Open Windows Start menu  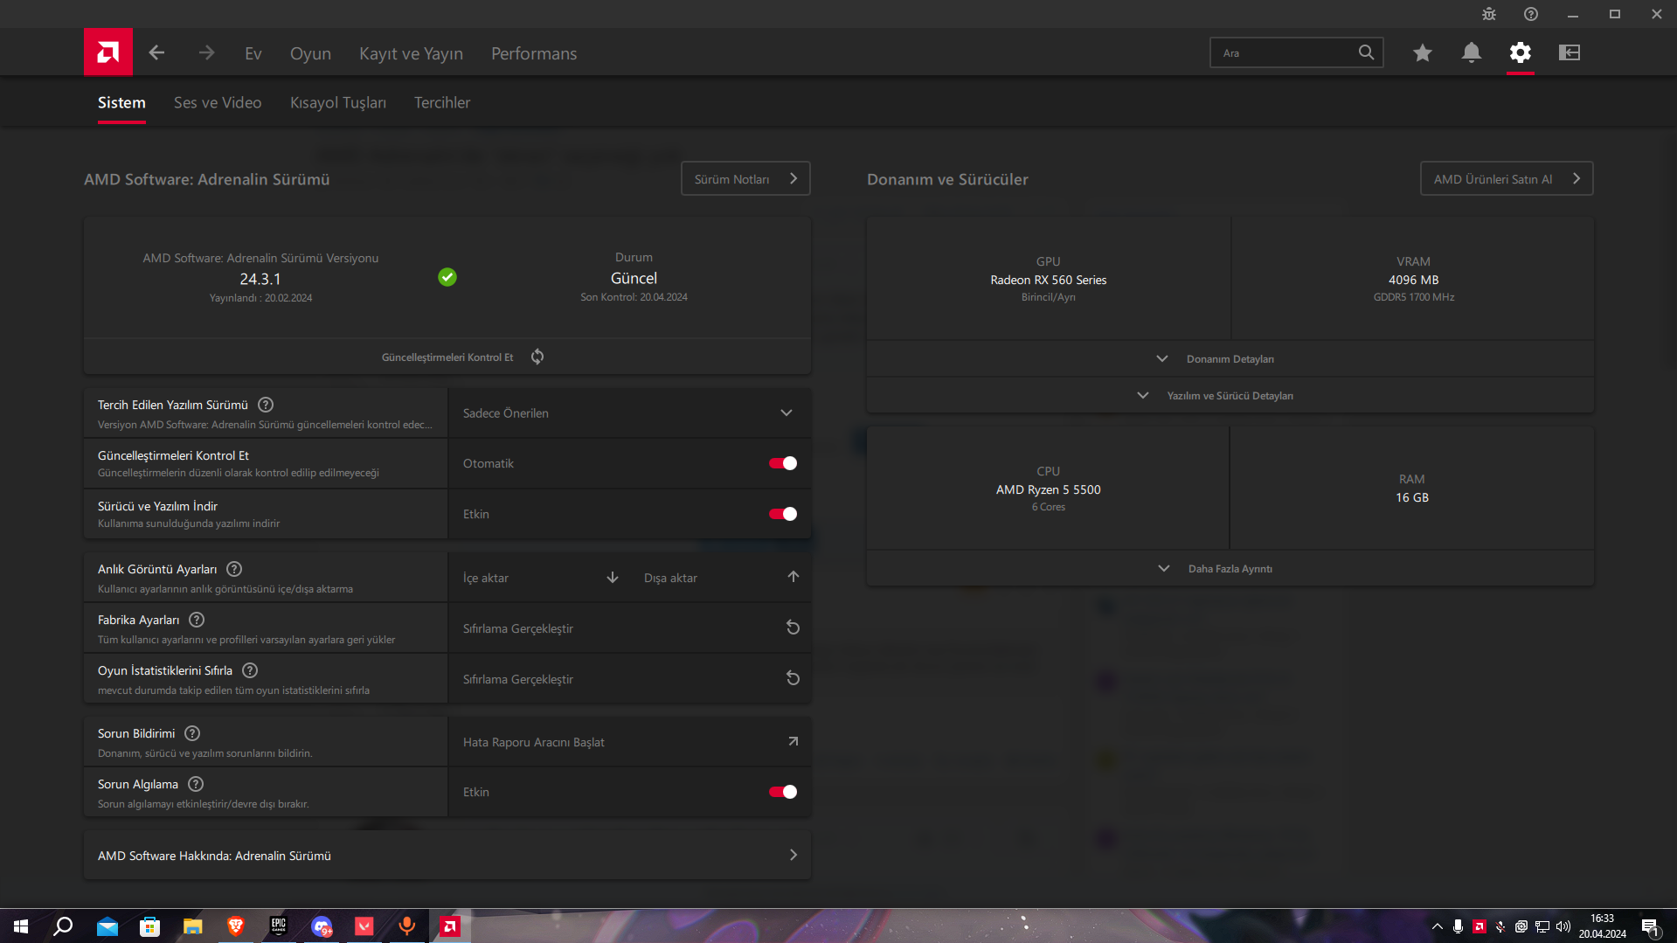pyautogui.click(x=21, y=926)
